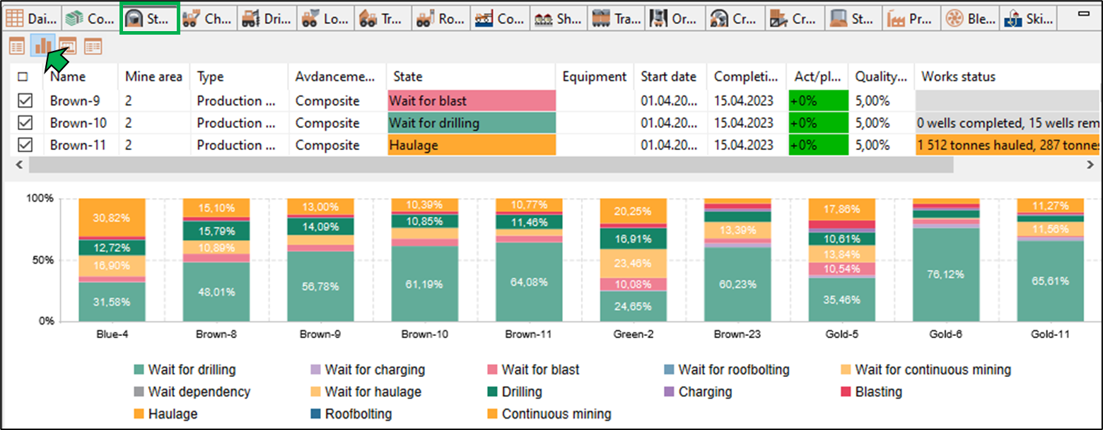Click the Drilling legend swatch
Viewport: 1103px width, 430px height.
click(491, 392)
